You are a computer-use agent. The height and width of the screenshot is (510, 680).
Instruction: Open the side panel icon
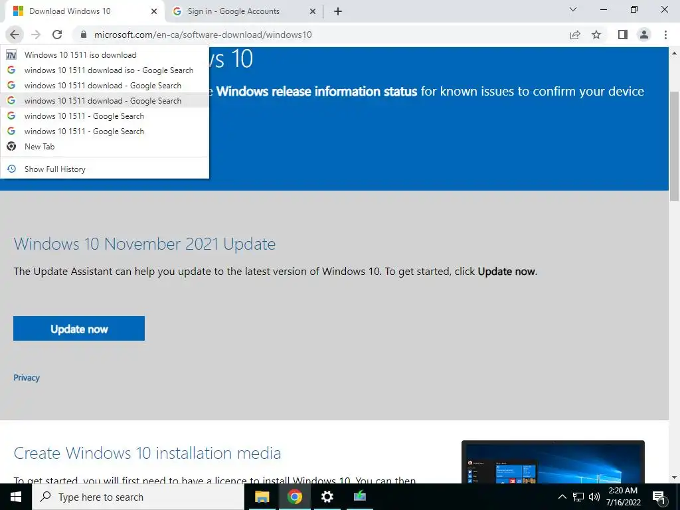point(623,35)
